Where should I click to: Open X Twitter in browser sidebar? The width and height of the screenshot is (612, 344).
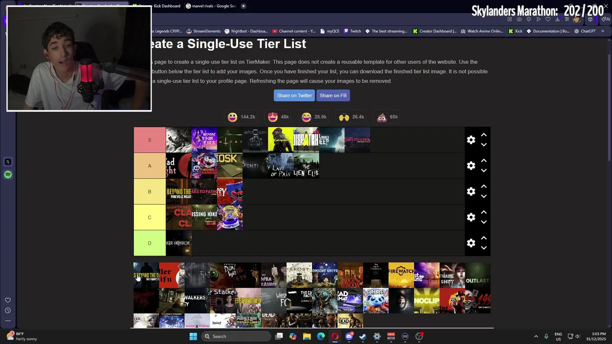click(8, 162)
